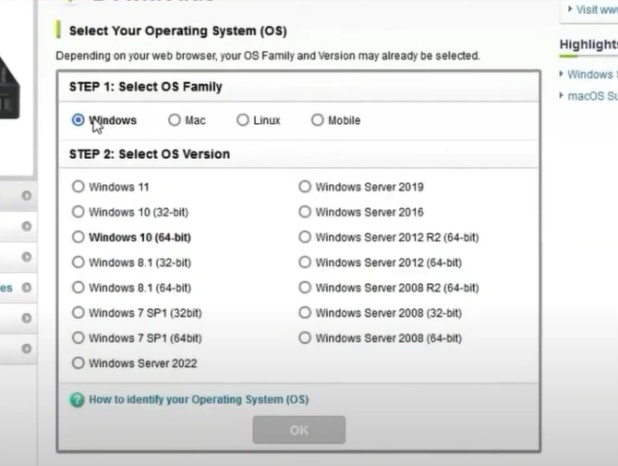The height and width of the screenshot is (466, 618).
Task: Select the Windows 10 (64-bit) option
Action: [x=78, y=237]
